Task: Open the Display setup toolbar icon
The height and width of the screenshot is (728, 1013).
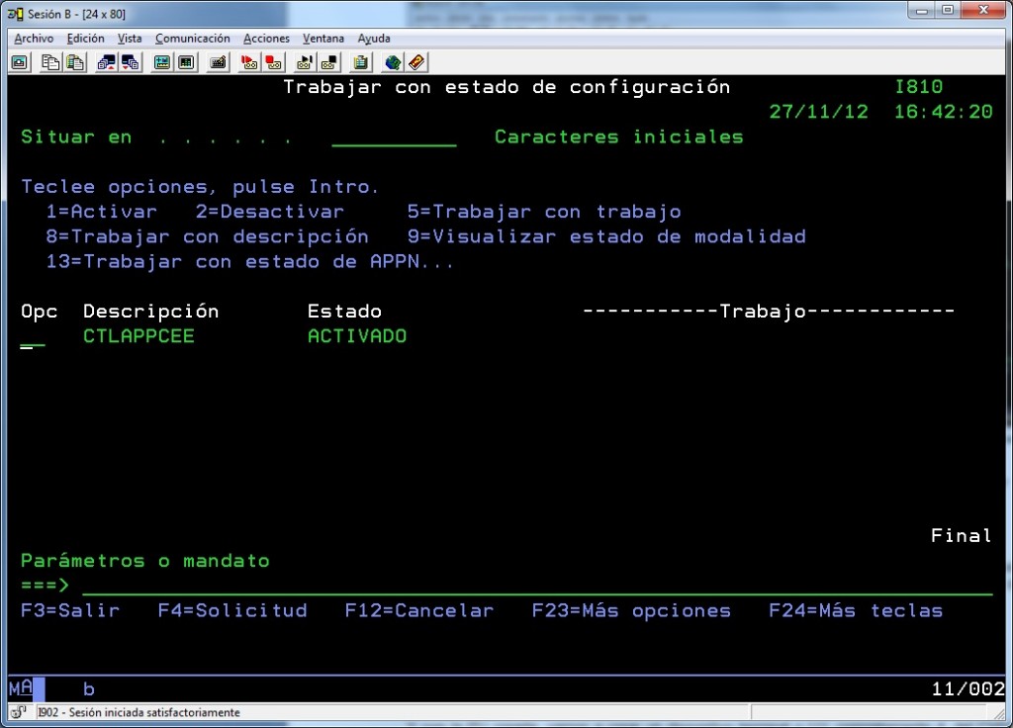Action: 161,62
